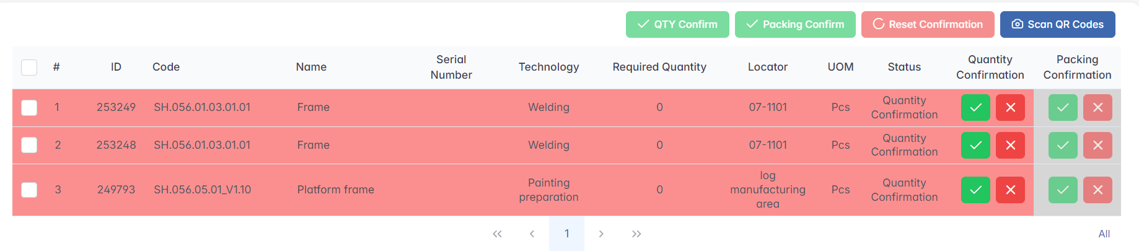Jump to last page double-right arrow

[x=636, y=234]
